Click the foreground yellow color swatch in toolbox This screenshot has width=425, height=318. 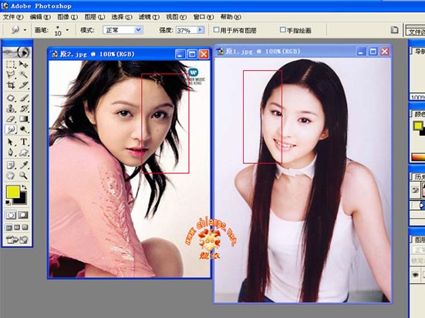12,191
